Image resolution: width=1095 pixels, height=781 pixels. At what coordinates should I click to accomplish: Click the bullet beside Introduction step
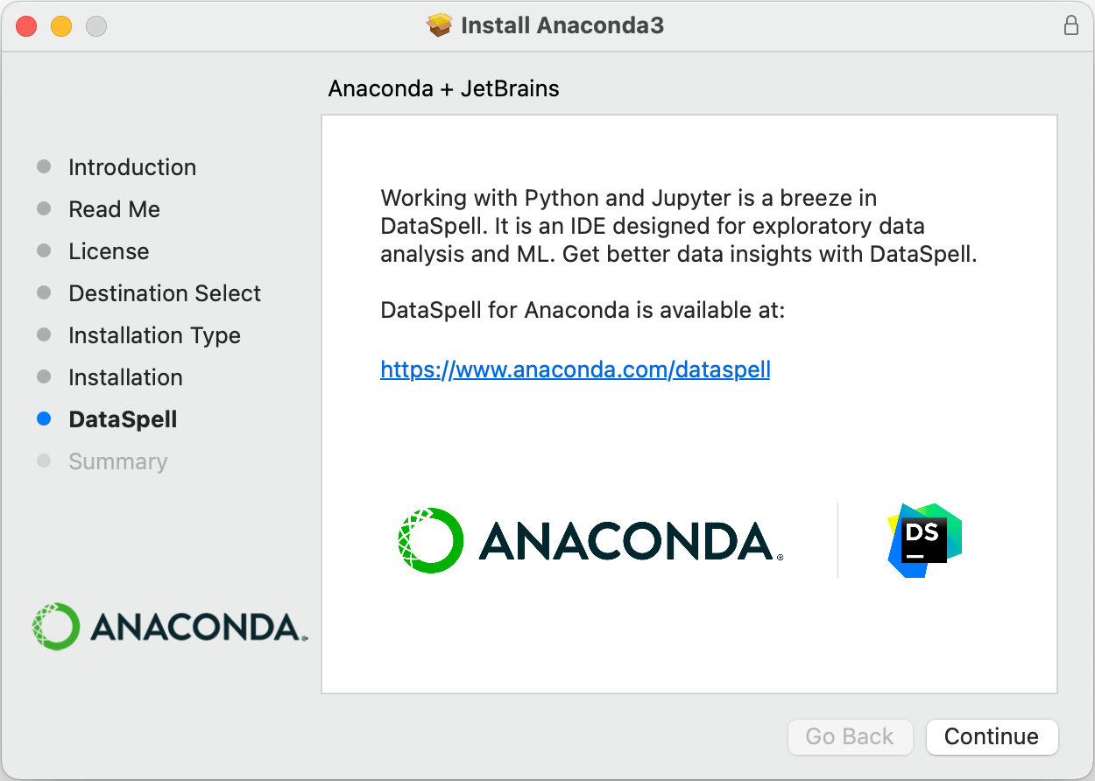(44, 167)
